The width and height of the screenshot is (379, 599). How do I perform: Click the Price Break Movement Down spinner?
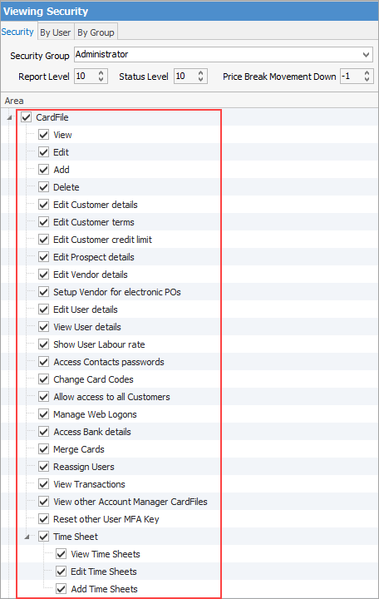[x=367, y=76]
